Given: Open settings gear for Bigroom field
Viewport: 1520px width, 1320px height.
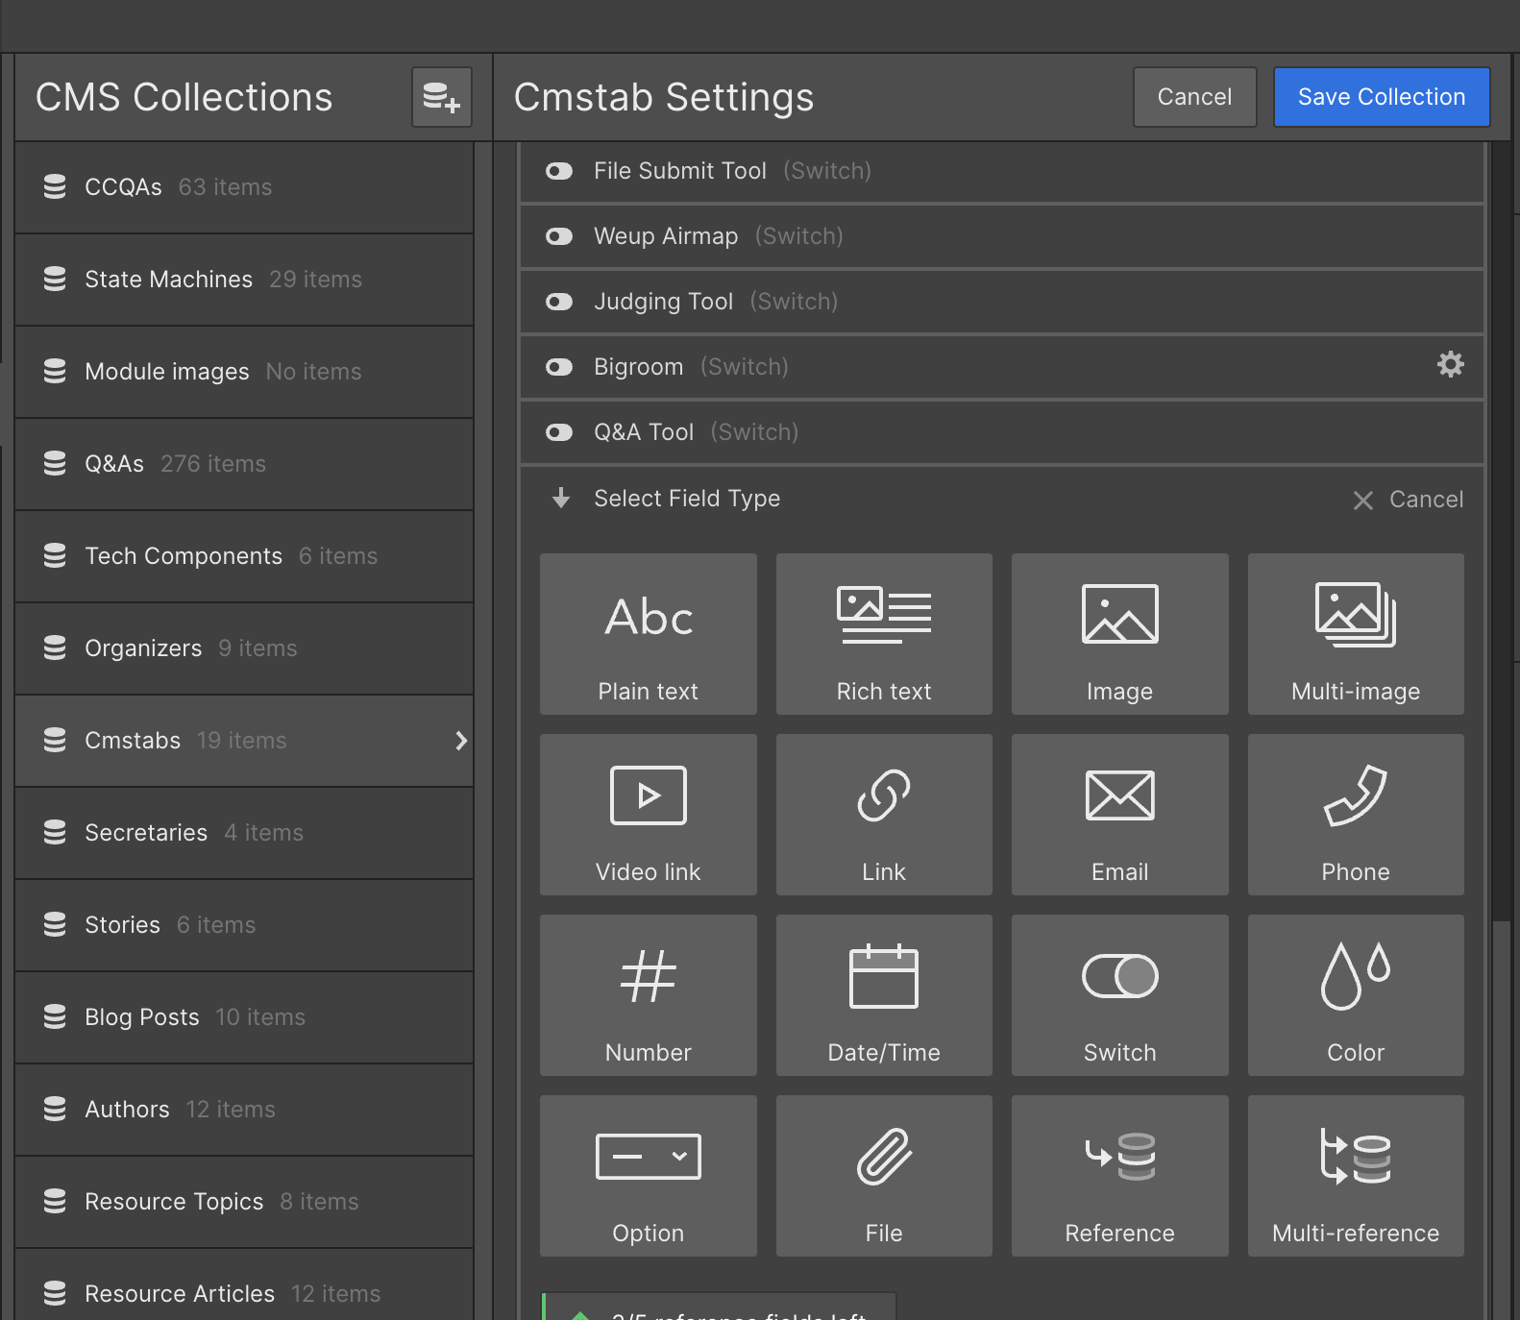Looking at the screenshot, I should pos(1450,364).
